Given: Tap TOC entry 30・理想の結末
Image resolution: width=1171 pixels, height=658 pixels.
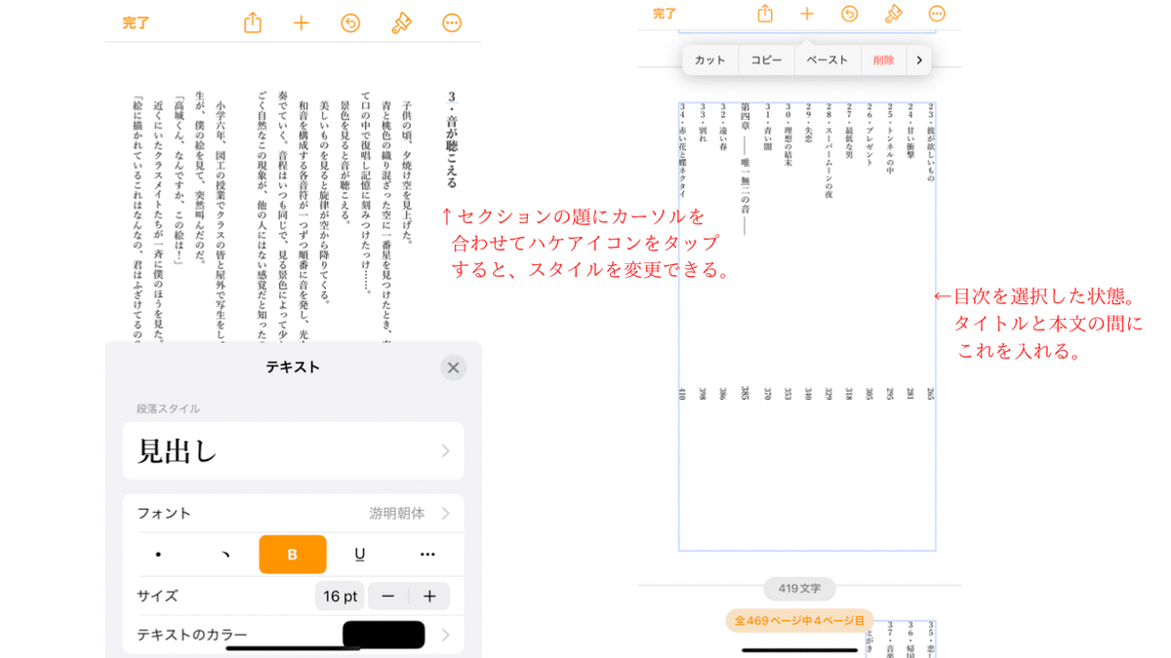Looking at the screenshot, I should [x=787, y=135].
